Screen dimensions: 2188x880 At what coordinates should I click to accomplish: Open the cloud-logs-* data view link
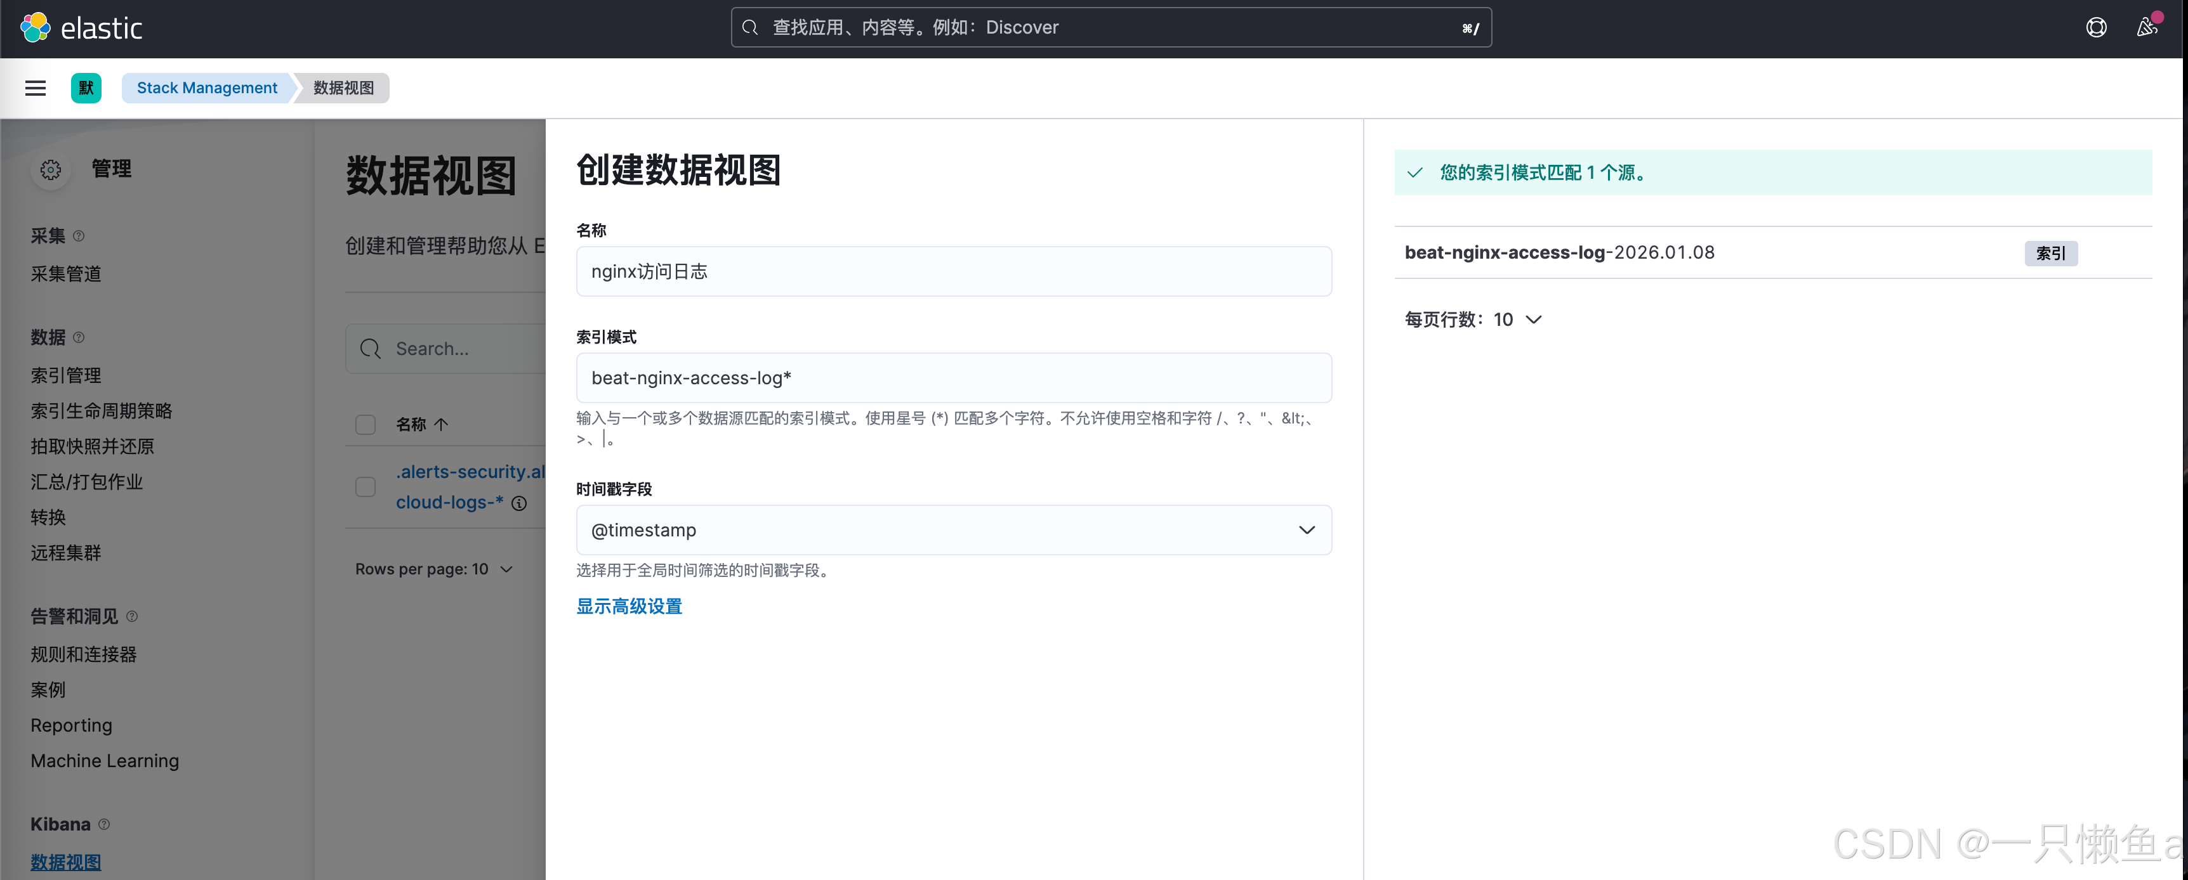pyautogui.click(x=449, y=502)
